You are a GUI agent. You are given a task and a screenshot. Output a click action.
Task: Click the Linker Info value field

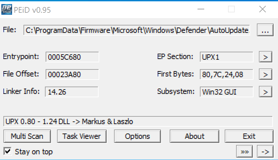click(71, 92)
